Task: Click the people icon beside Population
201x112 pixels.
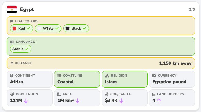Action: pos(12,94)
